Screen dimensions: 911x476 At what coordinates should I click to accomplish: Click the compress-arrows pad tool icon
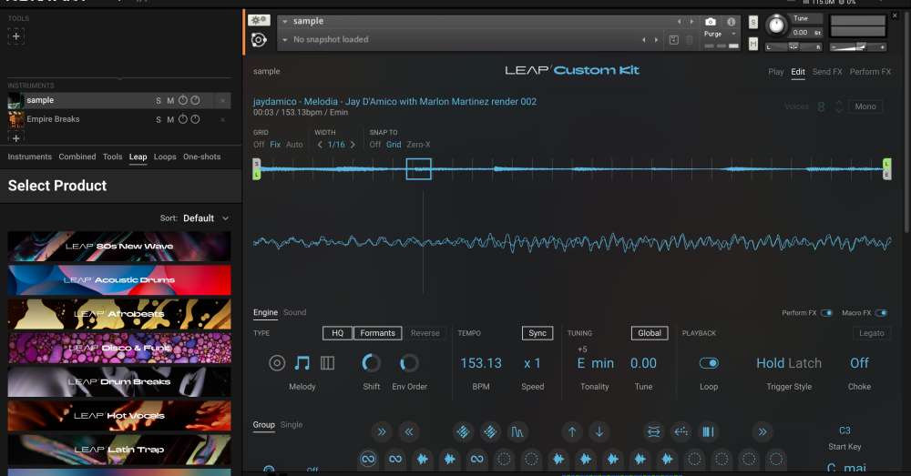click(x=653, y=432)
